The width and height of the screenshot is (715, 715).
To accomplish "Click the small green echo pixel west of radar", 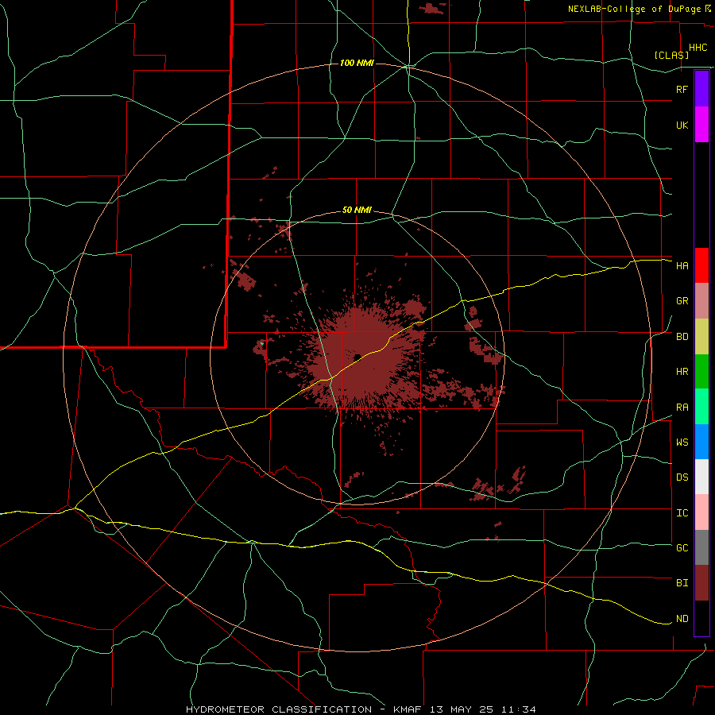I will pyautogui.click(x=261, y=343).
